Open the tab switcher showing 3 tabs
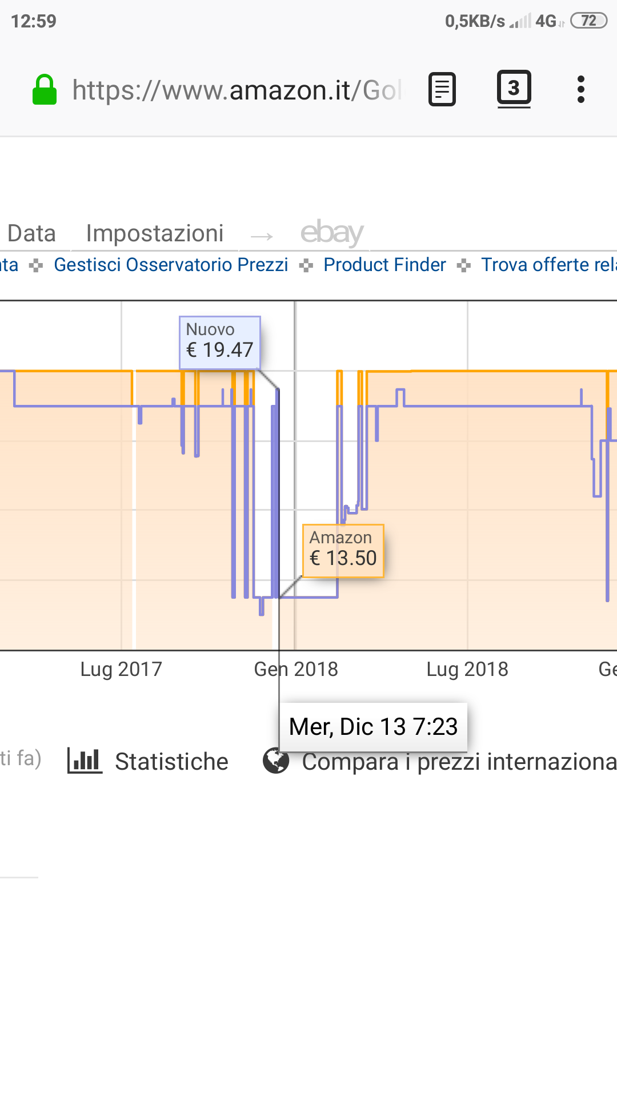 click(514, 89)
